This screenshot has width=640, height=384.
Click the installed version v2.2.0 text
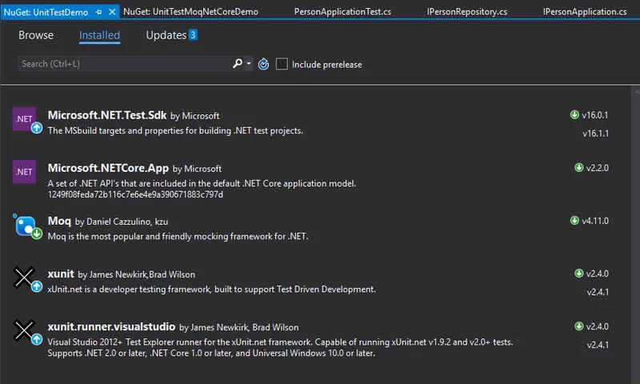pyautogui.click(x=597, y=168)
